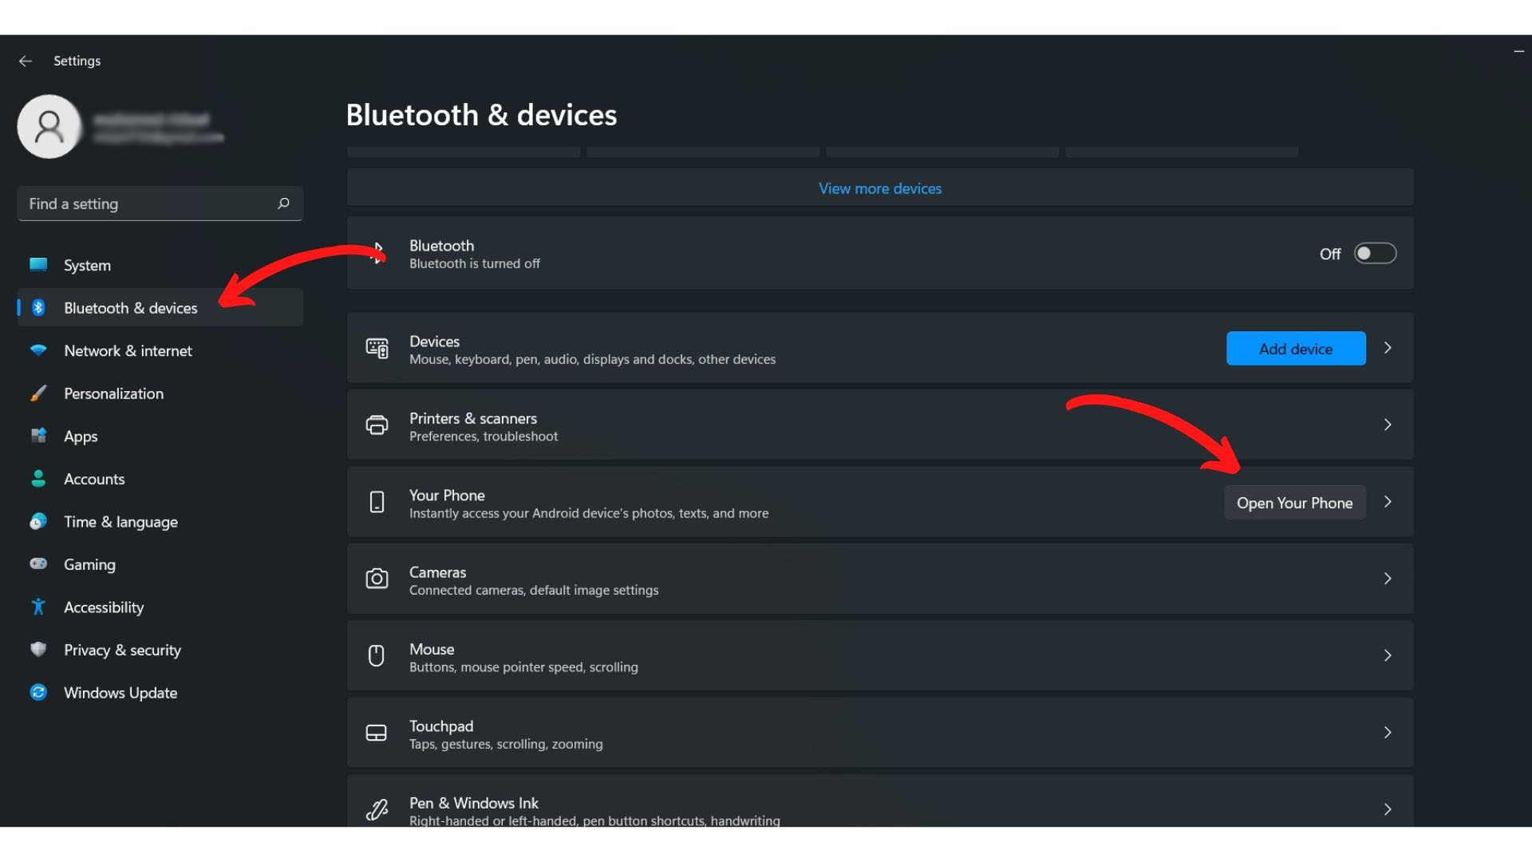The height and width of the screenshot is (862, 1532).
Task: Click the Cameras camera icon
Action: tap(377, 579)
